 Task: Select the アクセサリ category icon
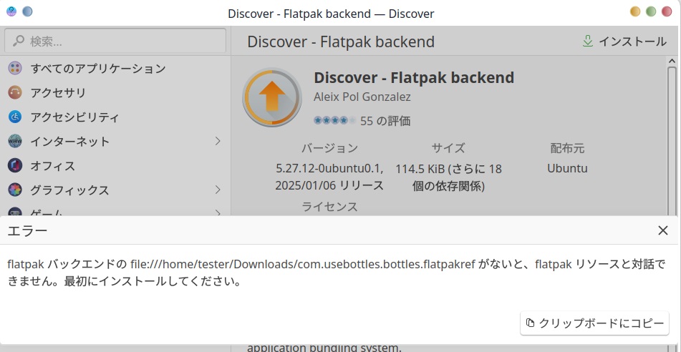[x=15, y=93]
